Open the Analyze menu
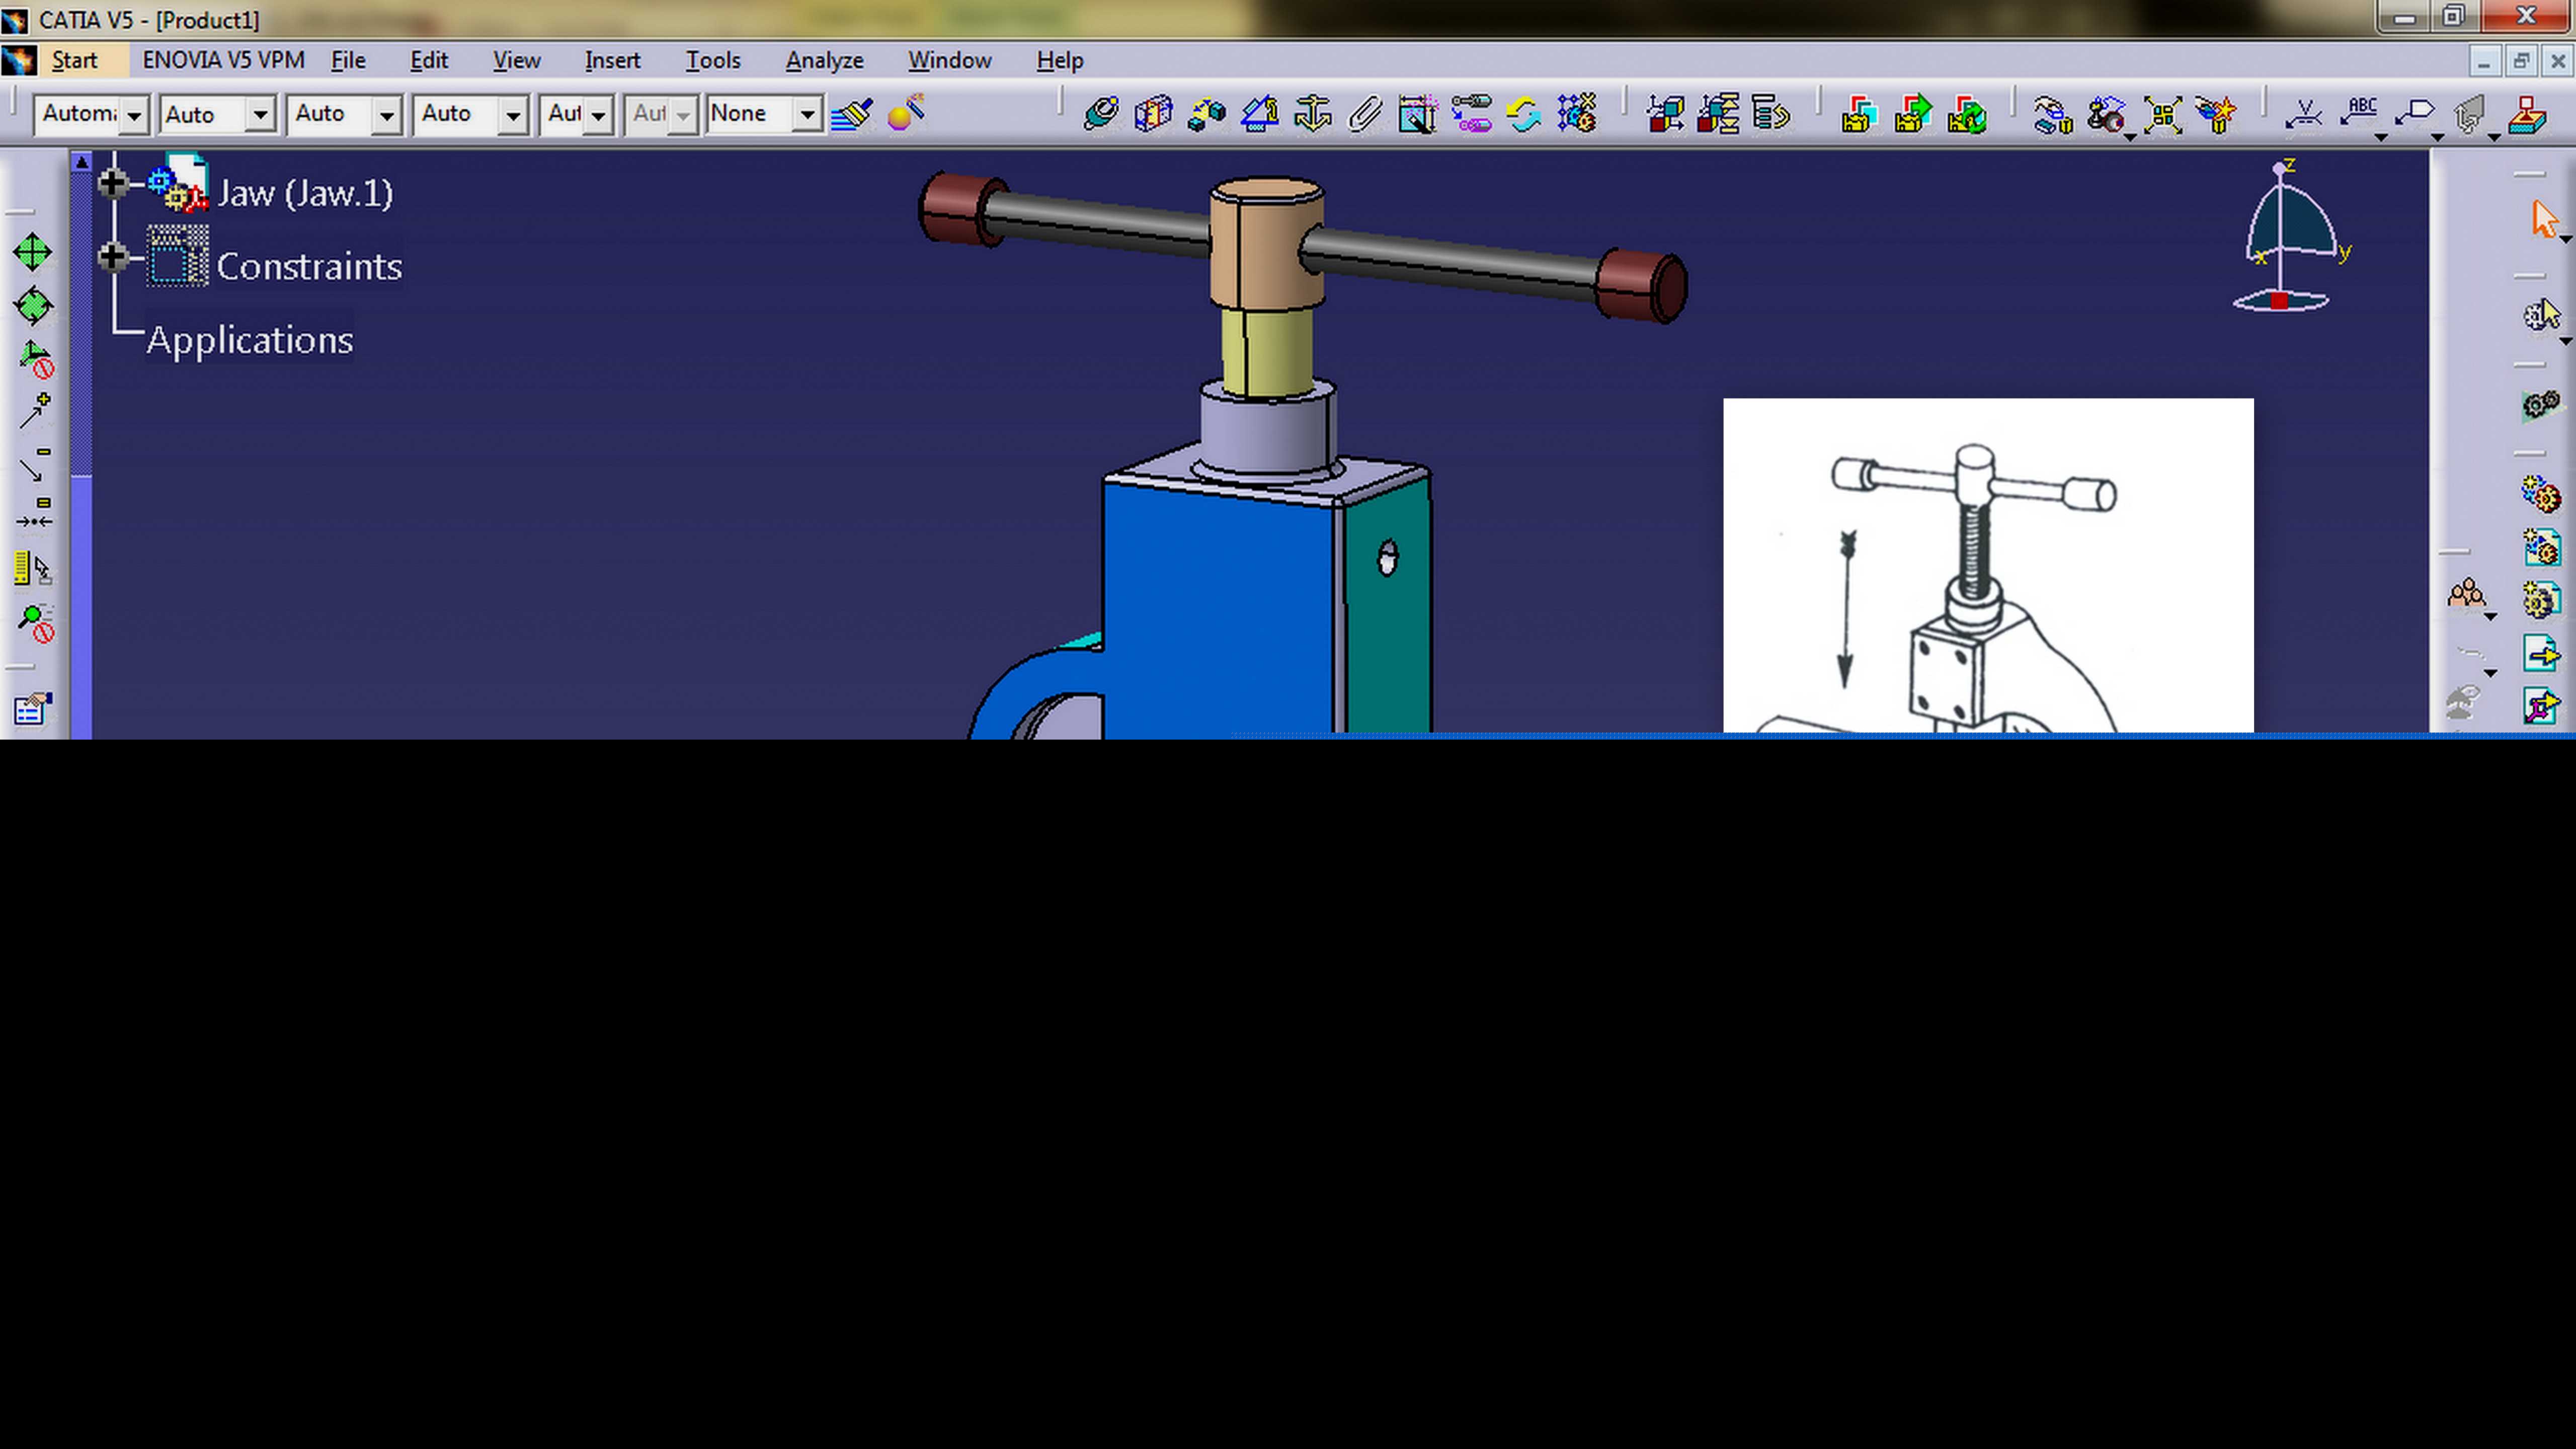Screen dimensions: 2576x1449 (x=824, y=61)
